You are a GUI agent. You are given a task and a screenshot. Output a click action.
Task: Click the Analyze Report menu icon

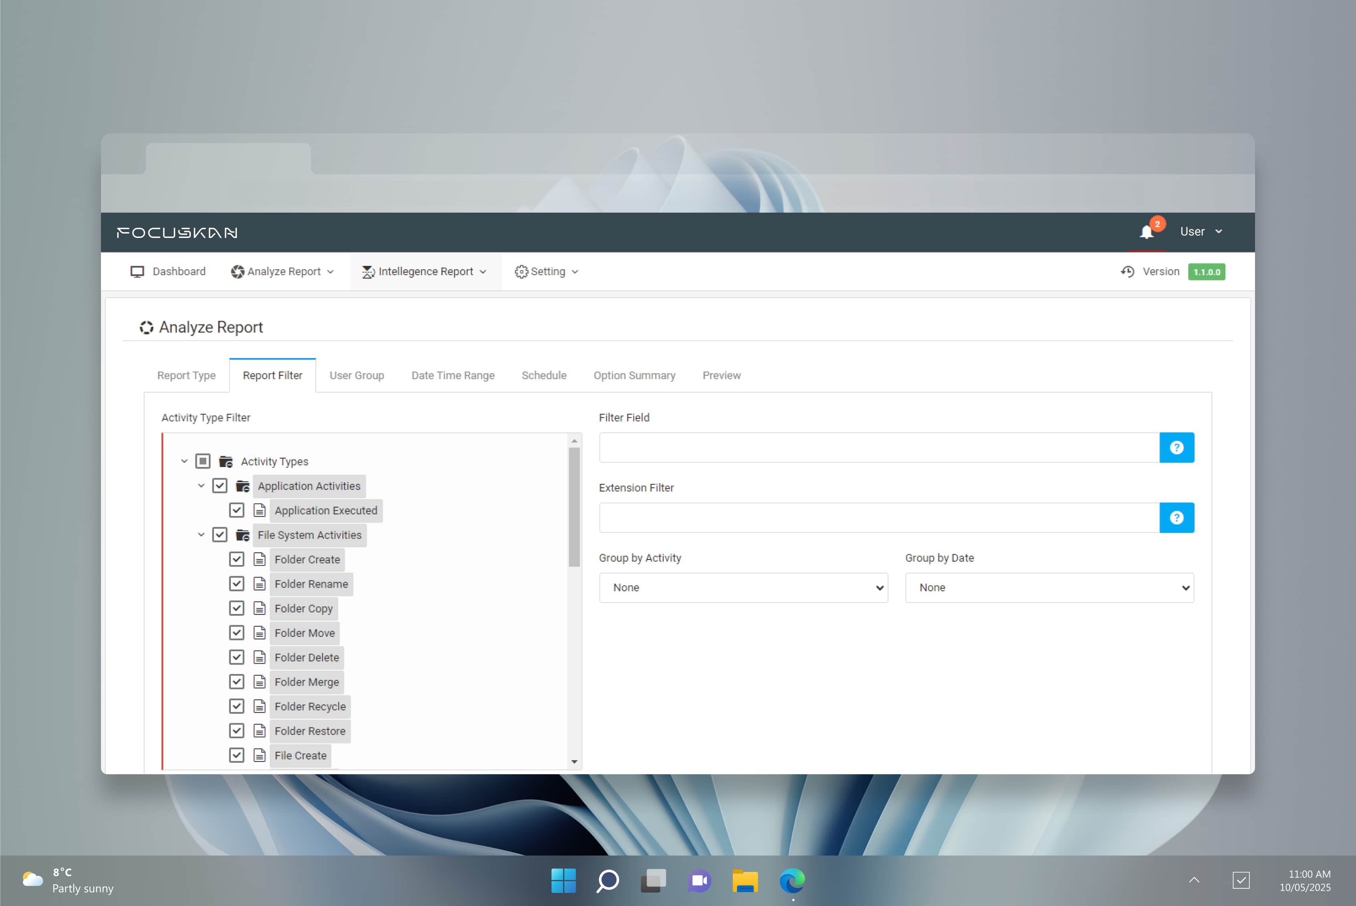[237, 272]
